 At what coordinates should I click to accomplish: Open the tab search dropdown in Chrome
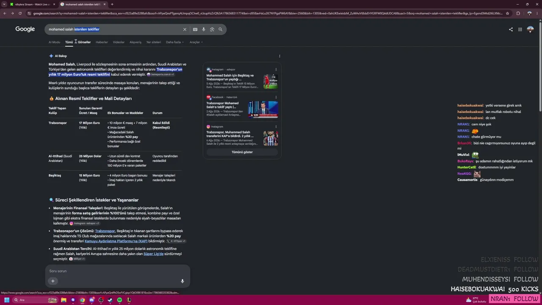pos(4,4)
